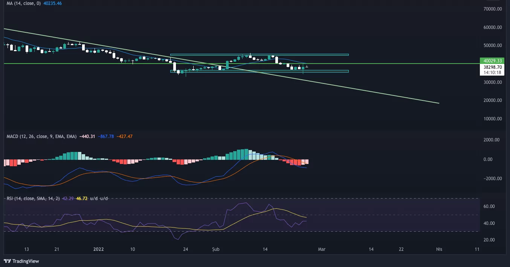The width and height of the screenshot is (510, 267).
Task: Click the 70000.00 price axis label
Action: point(493,9)
